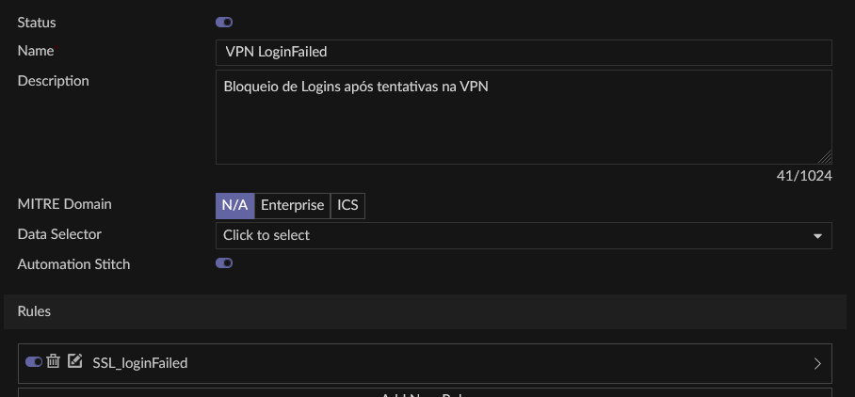Edit the SSL_loginFailed rule with pencil icon

[x=75, y=361]
